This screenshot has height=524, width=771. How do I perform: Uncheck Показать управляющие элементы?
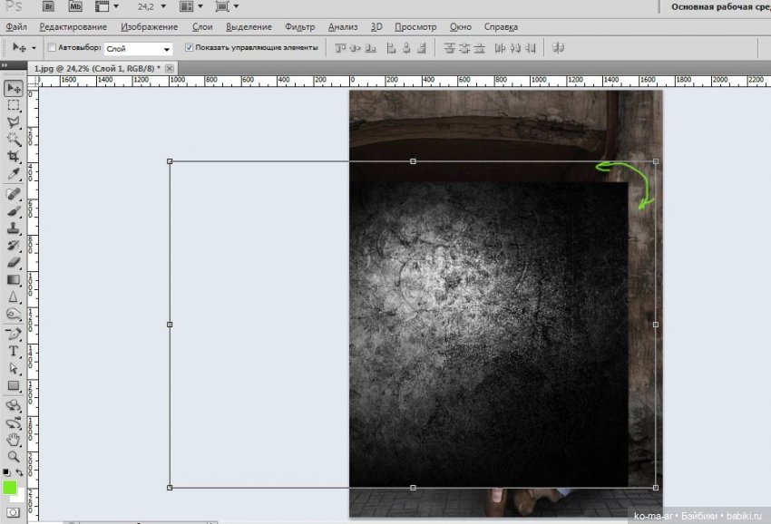[189, 47]
